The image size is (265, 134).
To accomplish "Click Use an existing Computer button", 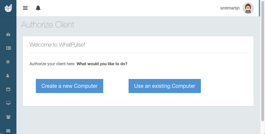I will click(x=165, y=86).
